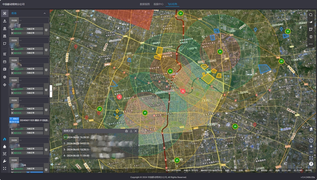
Task: Toggle the split-view map icon
Action: tap(311, 36)
